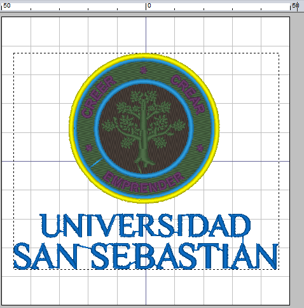The image size is (304, 308).
Task: Click the UNIVERSIDAD embroidered text
Action: [x=146, y=225]
